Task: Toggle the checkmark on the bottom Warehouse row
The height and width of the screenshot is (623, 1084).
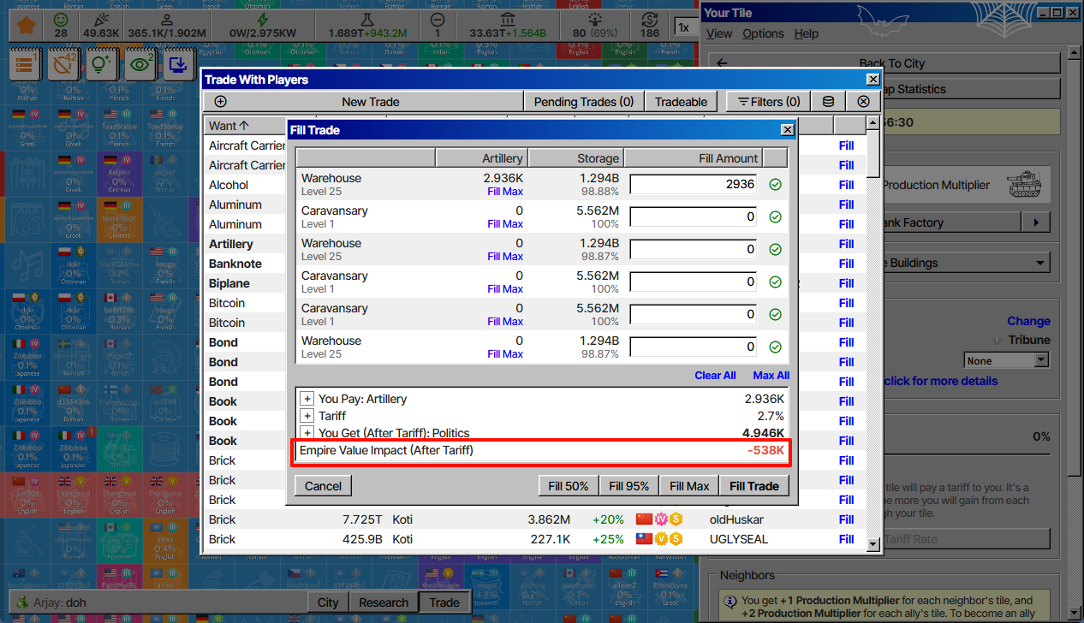Action: click(x=775, y=347)
